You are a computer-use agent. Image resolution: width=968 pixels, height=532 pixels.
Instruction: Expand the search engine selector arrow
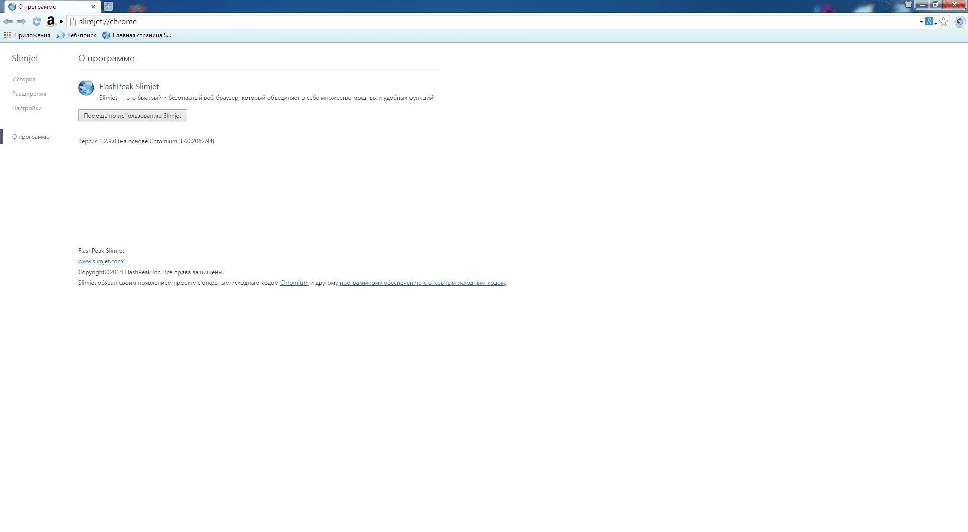tap(936, 23)
